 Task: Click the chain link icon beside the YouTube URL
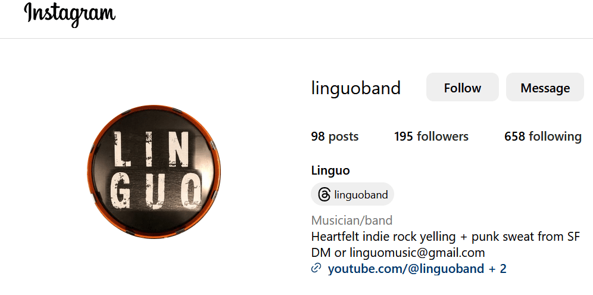click(x=316, y=269)
